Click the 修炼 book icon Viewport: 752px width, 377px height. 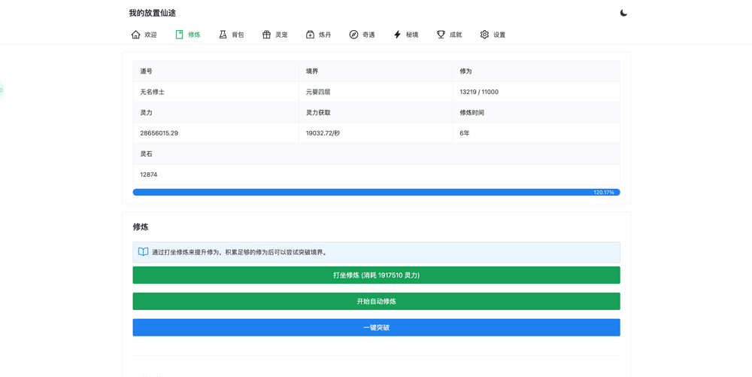click(x=180, y=35)
